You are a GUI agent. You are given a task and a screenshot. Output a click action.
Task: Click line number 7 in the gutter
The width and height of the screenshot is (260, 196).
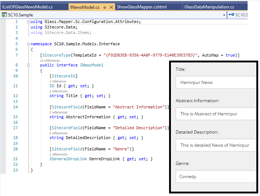[16, 55]
